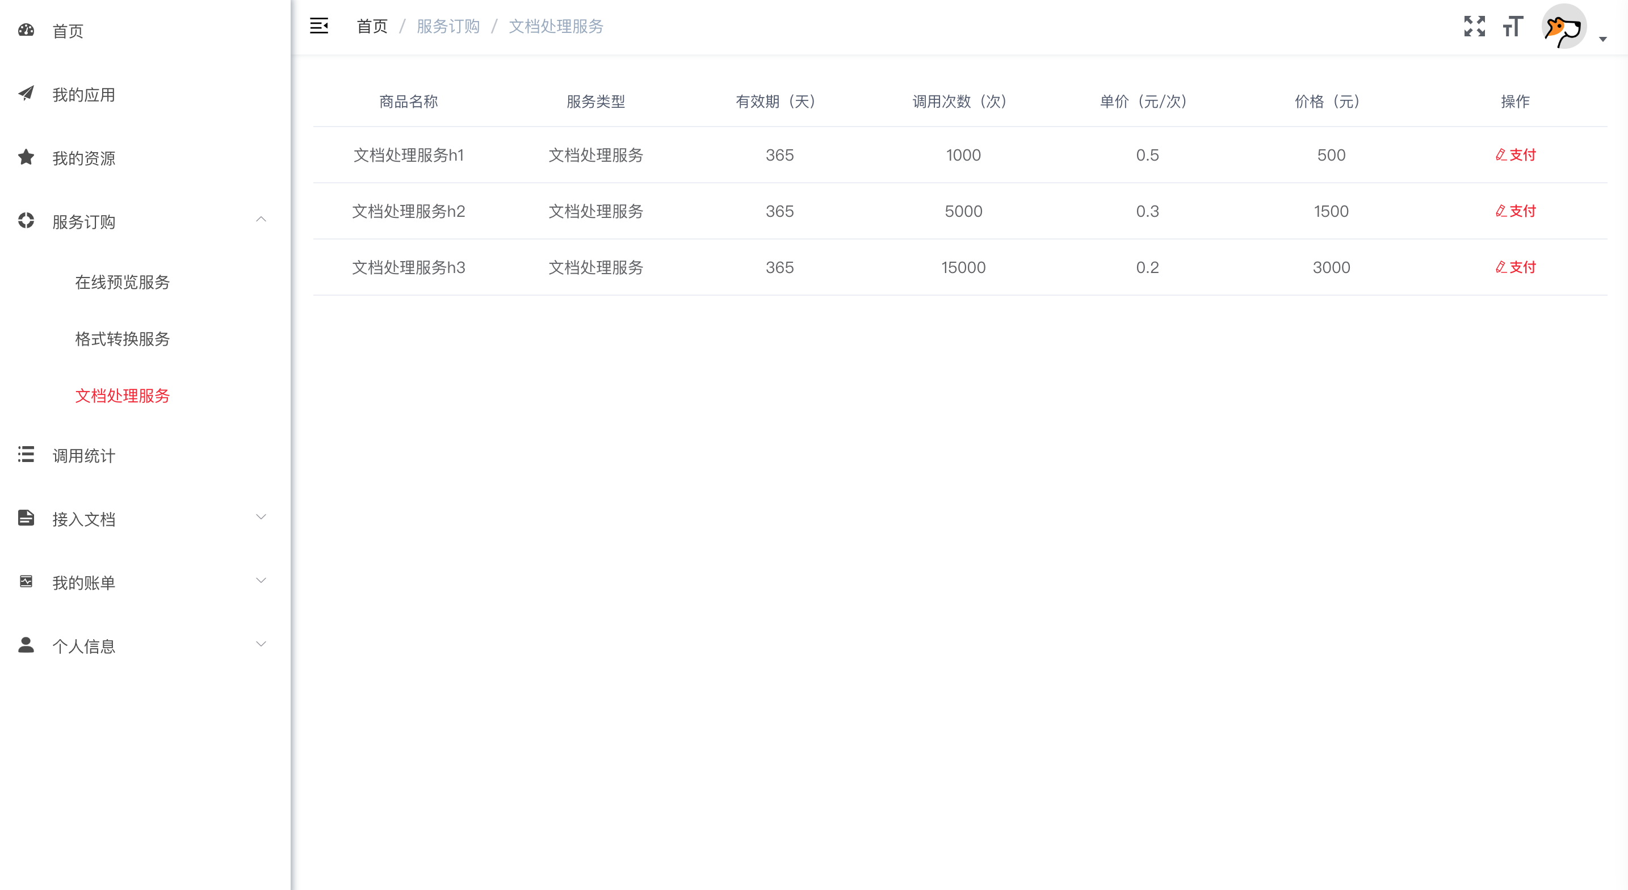The width and height of the screenshot is (1628, 890).
Task: Click call count 1000 cell
Action: pyautogui.click(x=963, y=155)
